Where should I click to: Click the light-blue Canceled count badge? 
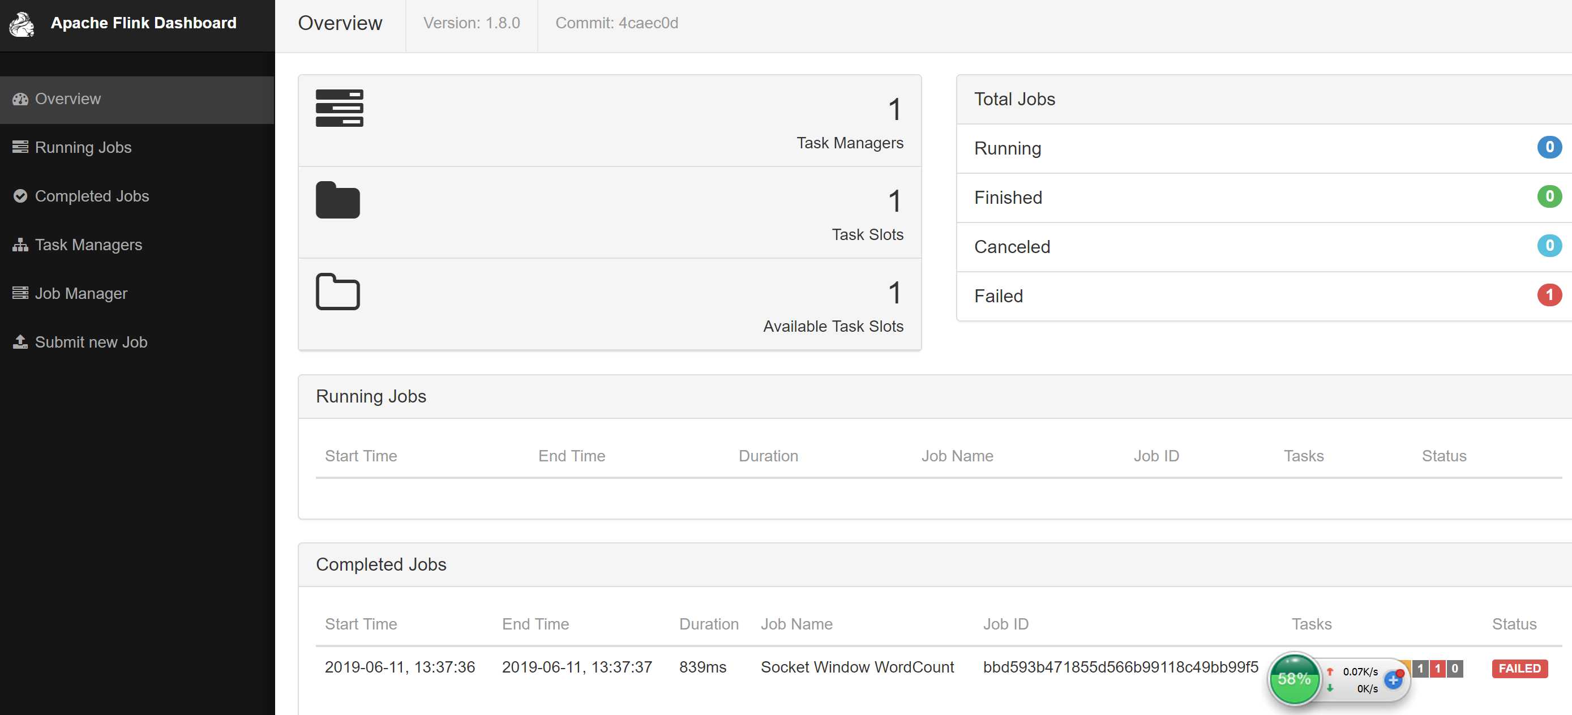[x=1549, y=246]
